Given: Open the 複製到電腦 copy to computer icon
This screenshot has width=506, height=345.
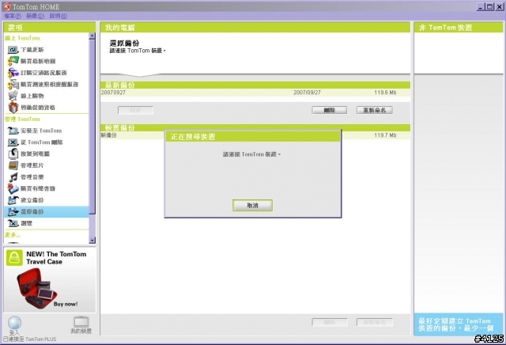Looking at the screenshot, I should (x=13, y=154).
